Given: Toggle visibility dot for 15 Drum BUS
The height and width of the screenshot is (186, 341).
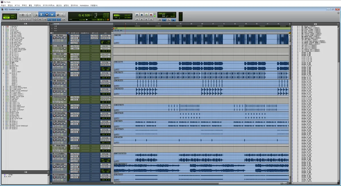Looking at the screenshot, I should click(3, 47).
